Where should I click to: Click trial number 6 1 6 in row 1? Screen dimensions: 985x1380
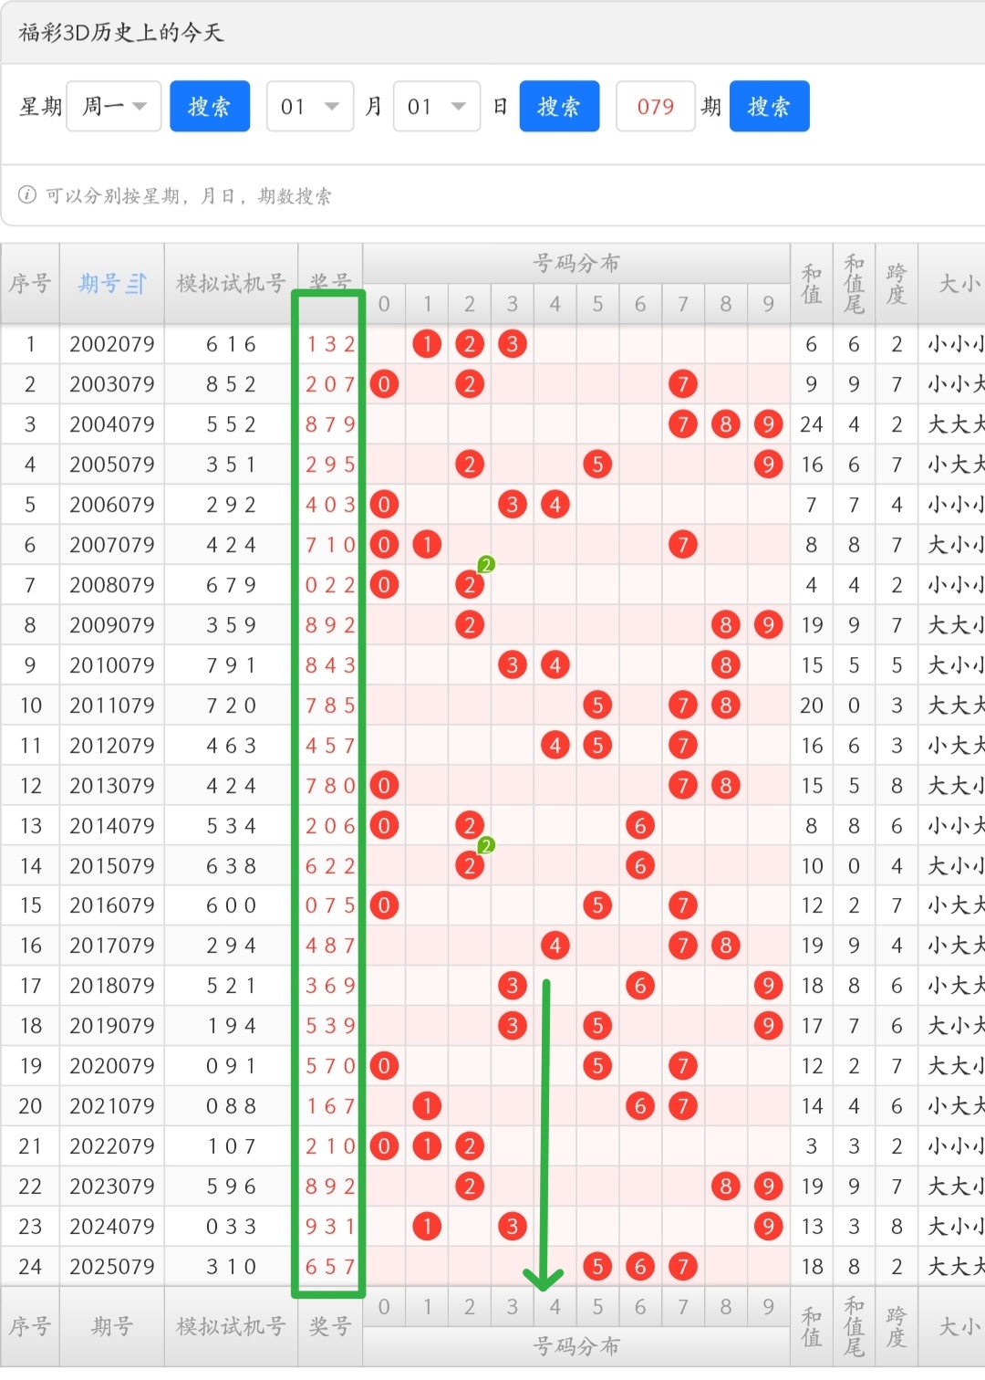(x=231, y=344)
